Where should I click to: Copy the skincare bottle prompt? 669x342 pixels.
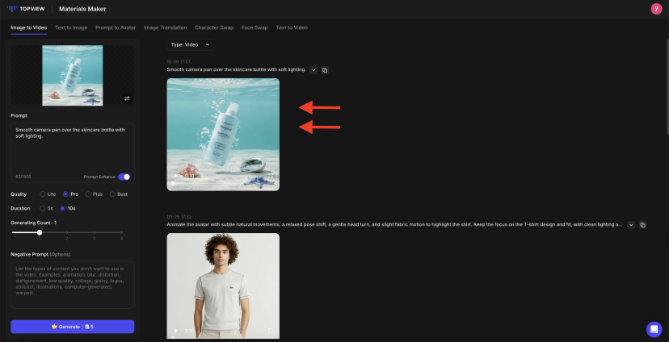pyautogui.click(x=325, y=70)
